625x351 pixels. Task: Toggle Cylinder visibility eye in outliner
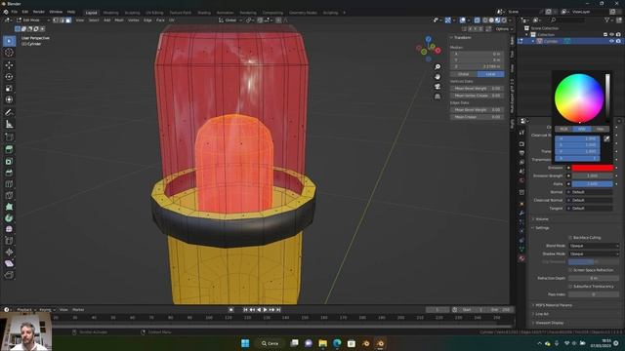click(x=612, y=41)
